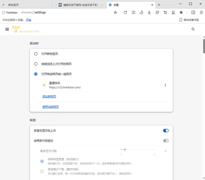Click the 启动时 section heading

point(34,43)
